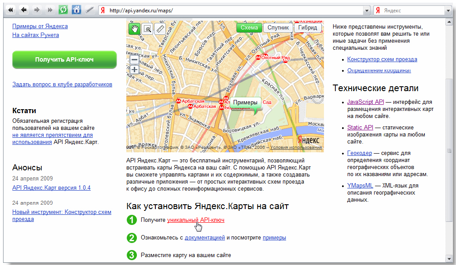Click the green Получить API-ключ button
Screen dimensions: 456x265
click(x=64, y=59)
